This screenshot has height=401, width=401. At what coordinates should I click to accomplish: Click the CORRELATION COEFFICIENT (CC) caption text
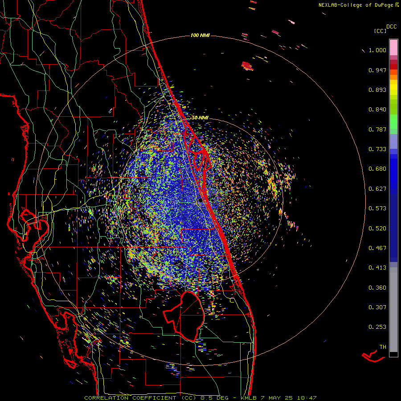[x=140, y=398]
